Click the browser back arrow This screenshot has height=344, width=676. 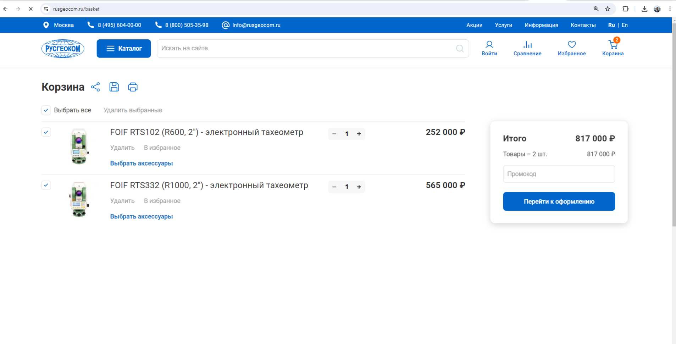[6, 9]
